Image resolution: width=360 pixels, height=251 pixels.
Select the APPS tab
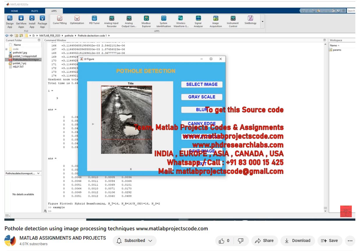coord(54,11)
